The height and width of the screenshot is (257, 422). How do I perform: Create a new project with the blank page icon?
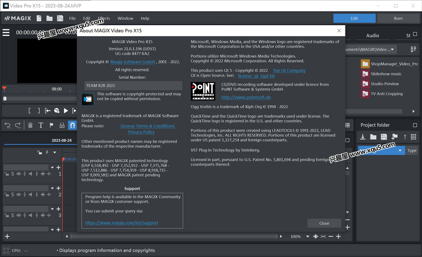point(39,18)
